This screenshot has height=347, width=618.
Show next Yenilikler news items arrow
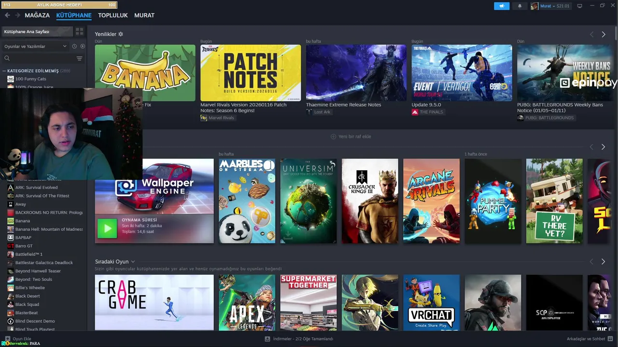click(x=604, y=35)
